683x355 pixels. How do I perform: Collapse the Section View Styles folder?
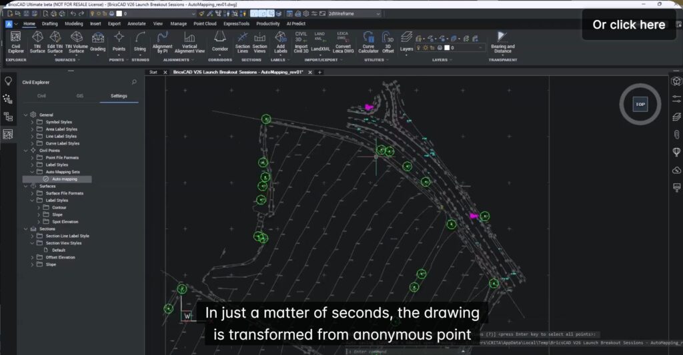pos(32,243)
